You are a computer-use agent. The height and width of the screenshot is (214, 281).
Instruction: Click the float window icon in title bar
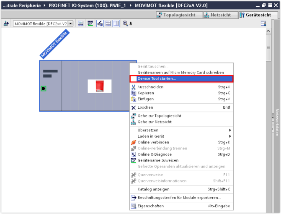coord(264,5)
